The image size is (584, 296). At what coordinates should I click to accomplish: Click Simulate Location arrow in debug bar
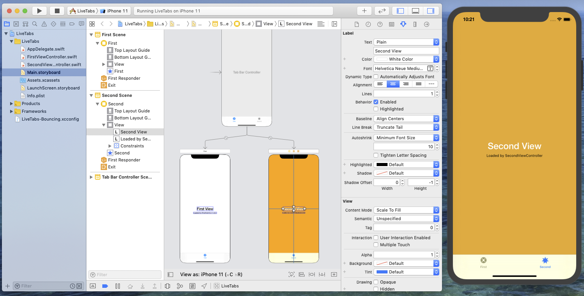pos(204,286)
